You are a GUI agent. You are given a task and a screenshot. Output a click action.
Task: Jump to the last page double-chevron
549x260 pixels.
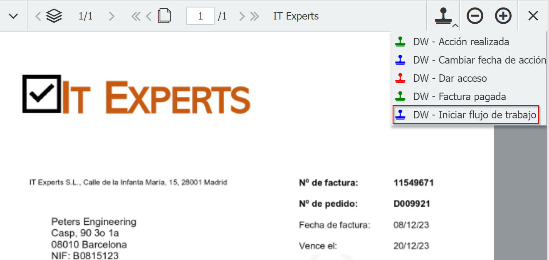[252, 16]
